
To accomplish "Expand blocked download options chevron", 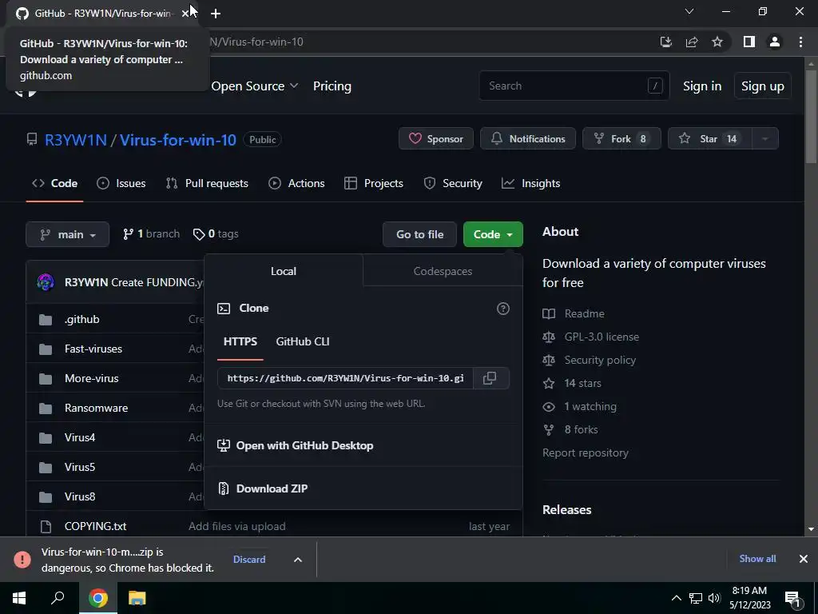I will [x=298, y=559].
